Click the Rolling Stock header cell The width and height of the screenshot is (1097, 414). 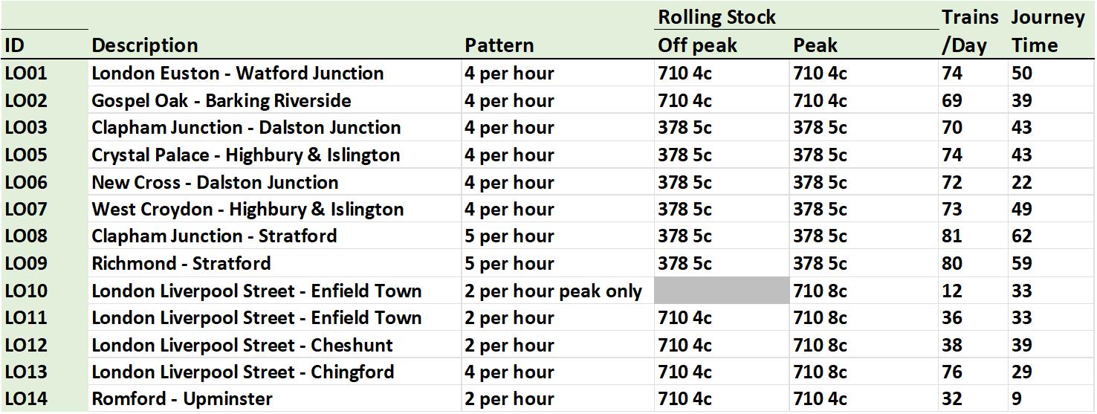716,17
